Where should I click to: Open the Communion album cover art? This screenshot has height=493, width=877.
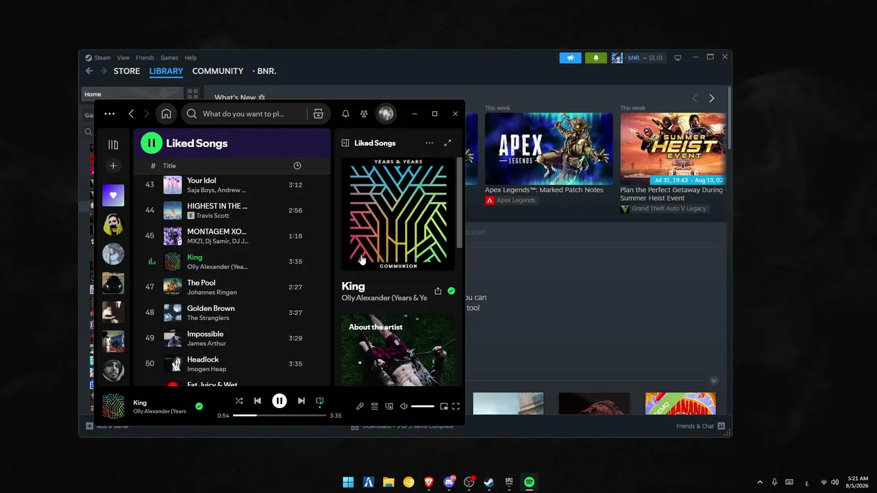click(398, 214)
